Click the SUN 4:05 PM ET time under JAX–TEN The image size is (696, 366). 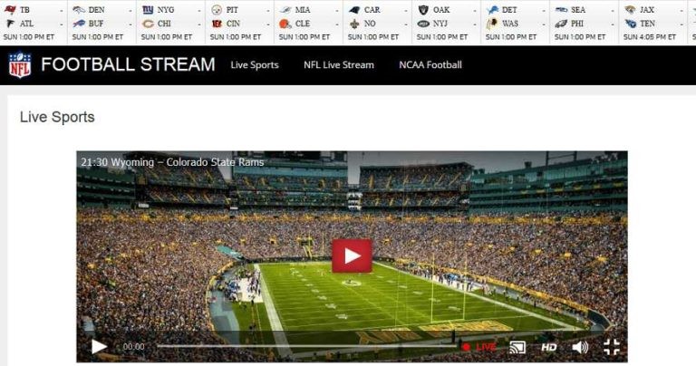point(650,37)
